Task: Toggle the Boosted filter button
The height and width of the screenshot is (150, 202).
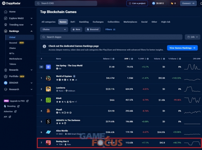Action: pyautogui.click(x=93, y=30)
